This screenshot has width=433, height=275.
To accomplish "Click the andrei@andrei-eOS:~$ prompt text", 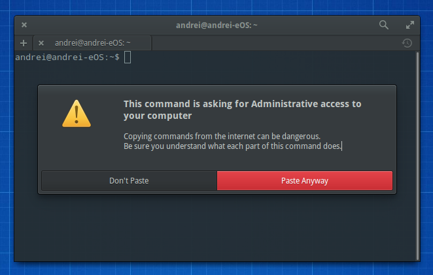I will pos(67,57).
